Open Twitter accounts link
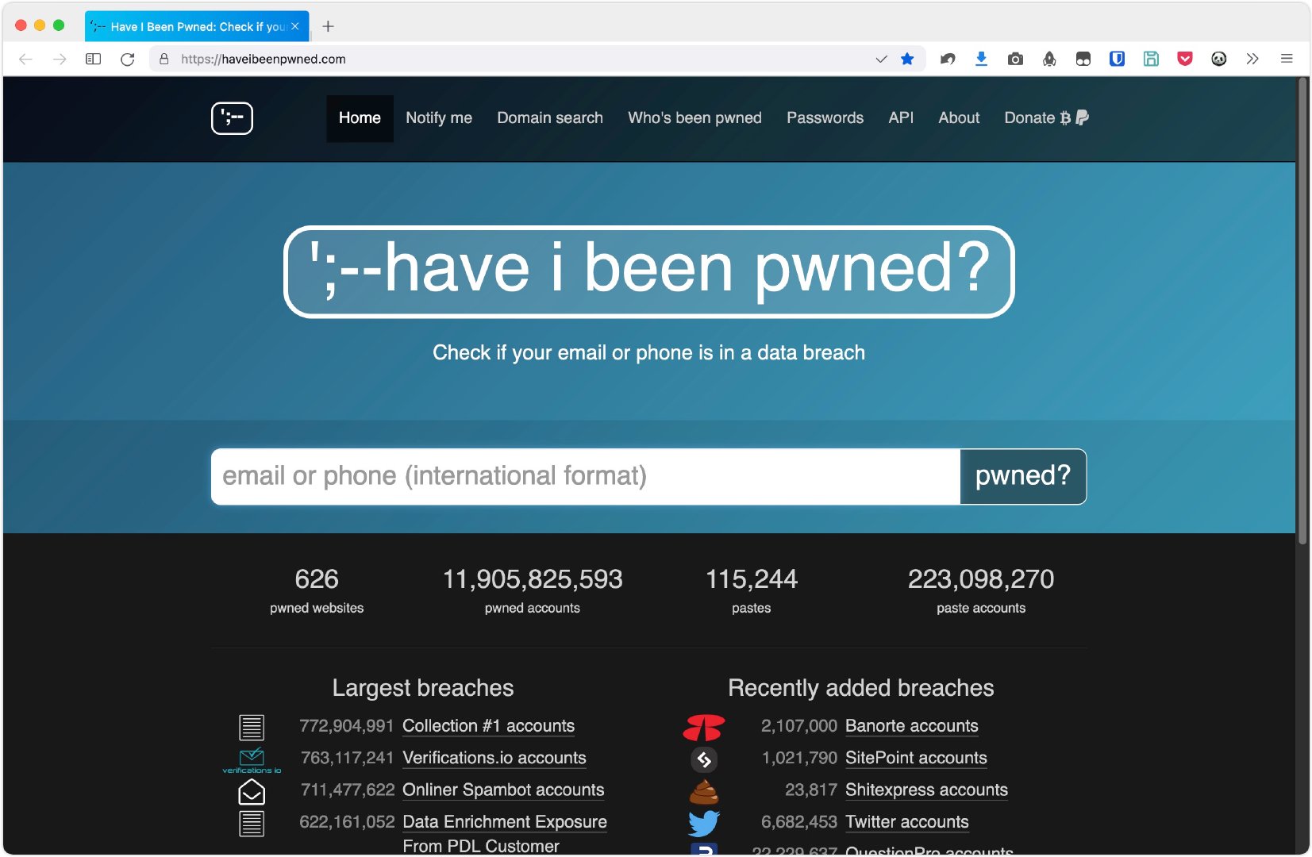 (x=907, y=822)
